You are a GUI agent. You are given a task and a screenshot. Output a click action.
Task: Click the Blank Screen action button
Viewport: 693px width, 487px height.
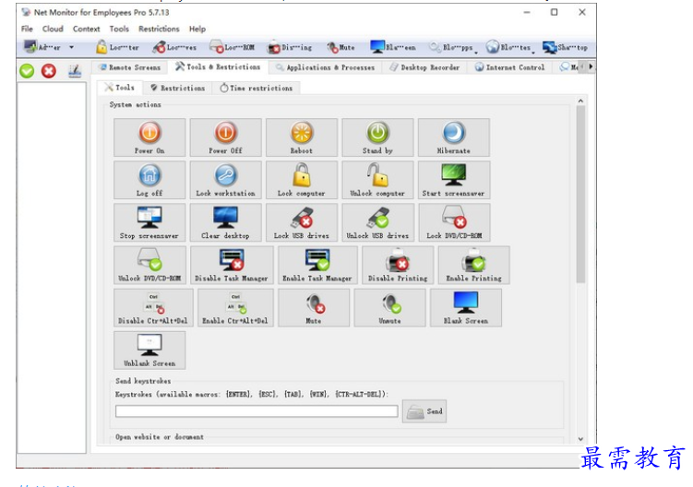[466, 307]
